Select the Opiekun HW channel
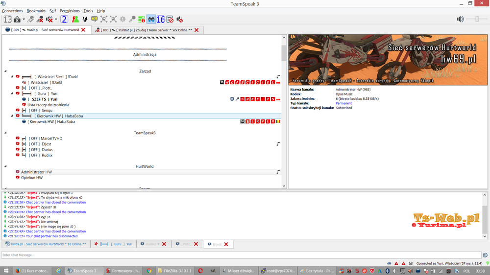 point(147,178)
